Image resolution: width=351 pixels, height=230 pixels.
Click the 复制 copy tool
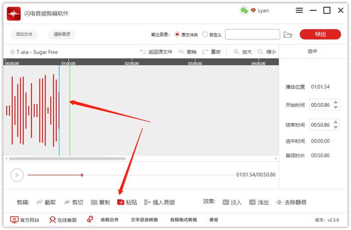pos(100,202)
